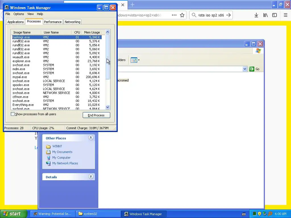Open My Documents in Other Places
The height and width of the screenshot is (218, 291).
(62, 152)
